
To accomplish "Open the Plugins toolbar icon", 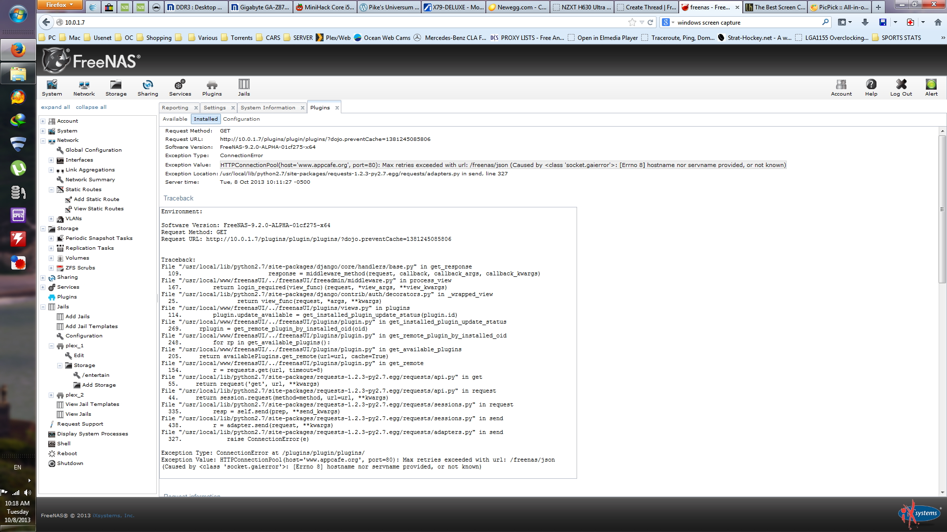I will coord(212,88).
